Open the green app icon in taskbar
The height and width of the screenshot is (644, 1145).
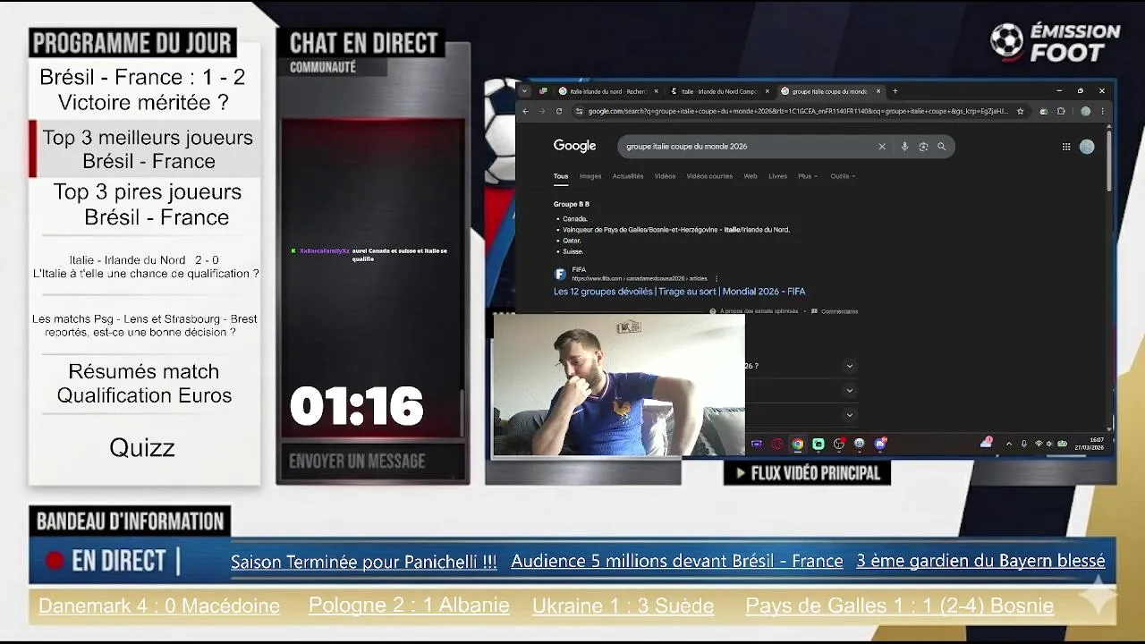(x=818, y=444)
